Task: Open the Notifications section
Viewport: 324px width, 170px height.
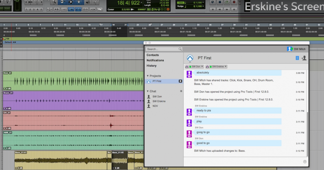Action: 155,60
